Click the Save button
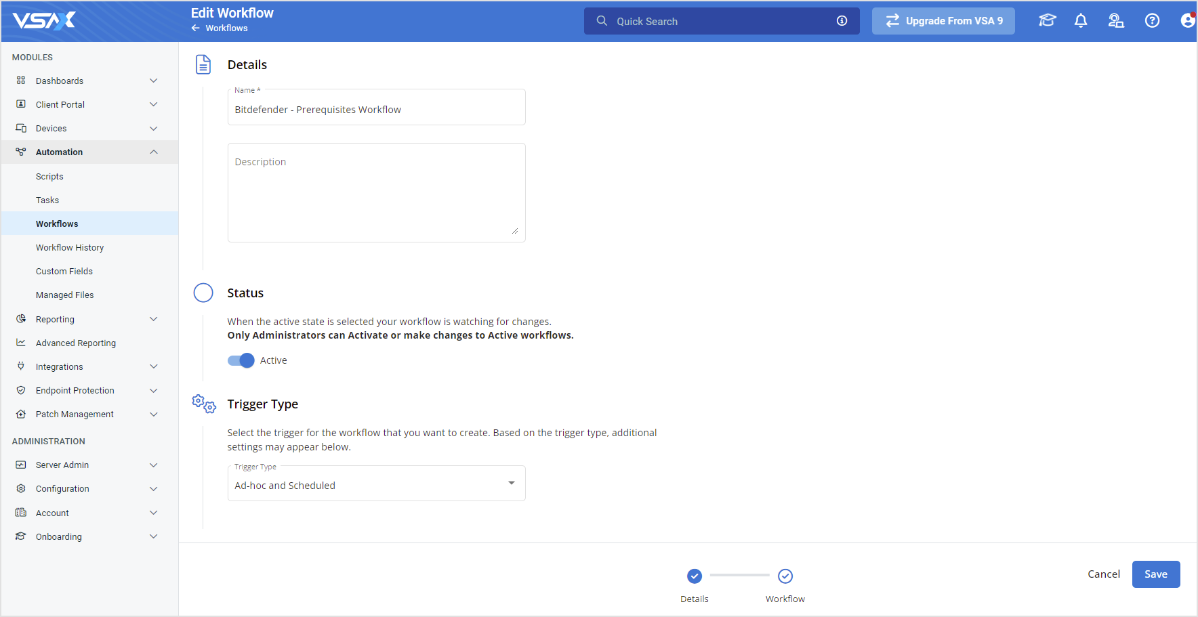 [1155, 574]
